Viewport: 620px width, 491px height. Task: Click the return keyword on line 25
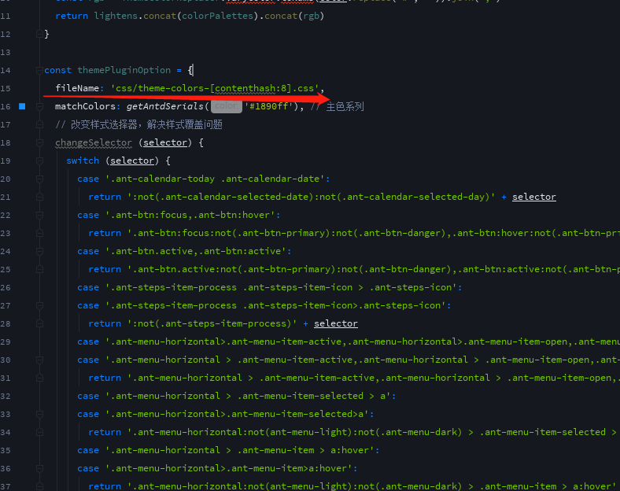(x=105, y=269)
